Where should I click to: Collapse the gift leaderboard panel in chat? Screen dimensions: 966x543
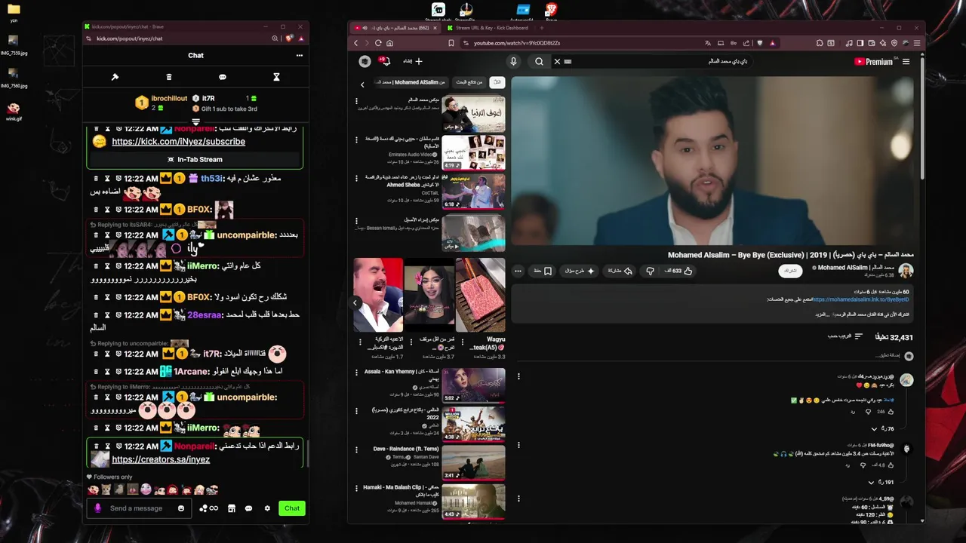click(x=195, y=121)
